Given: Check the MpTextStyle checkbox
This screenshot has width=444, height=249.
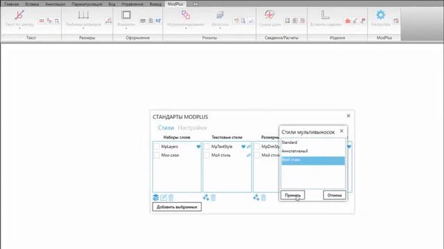Looking at the screenshot, I should pyautogui.click(x=207, y=147).
